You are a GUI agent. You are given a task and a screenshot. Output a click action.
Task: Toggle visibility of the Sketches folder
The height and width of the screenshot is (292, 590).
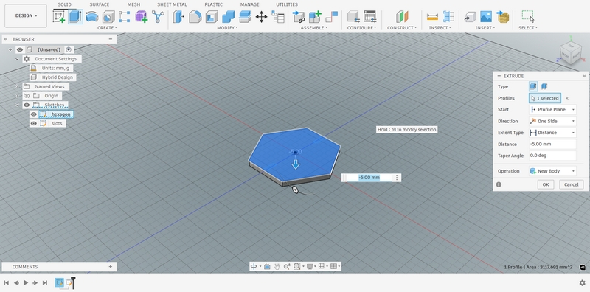[x=27, y=105]
